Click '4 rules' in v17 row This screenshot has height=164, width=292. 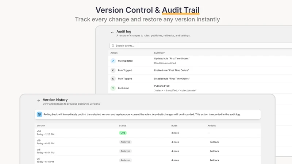click(175, 160)
